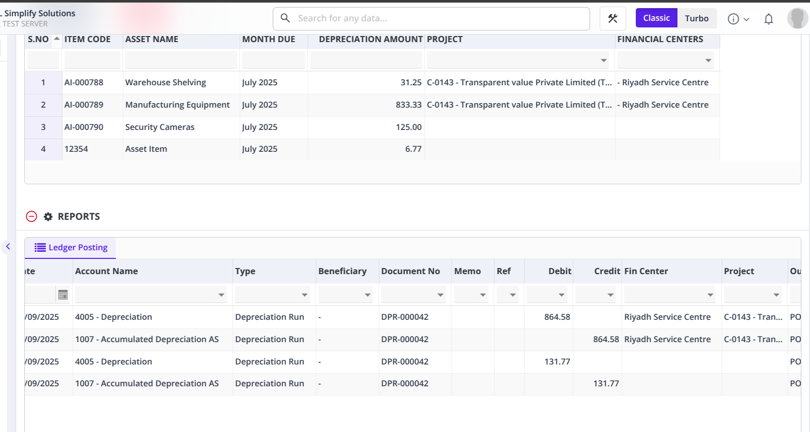Switch to Turbo mode
810x432 pixels.
point(696,18)
